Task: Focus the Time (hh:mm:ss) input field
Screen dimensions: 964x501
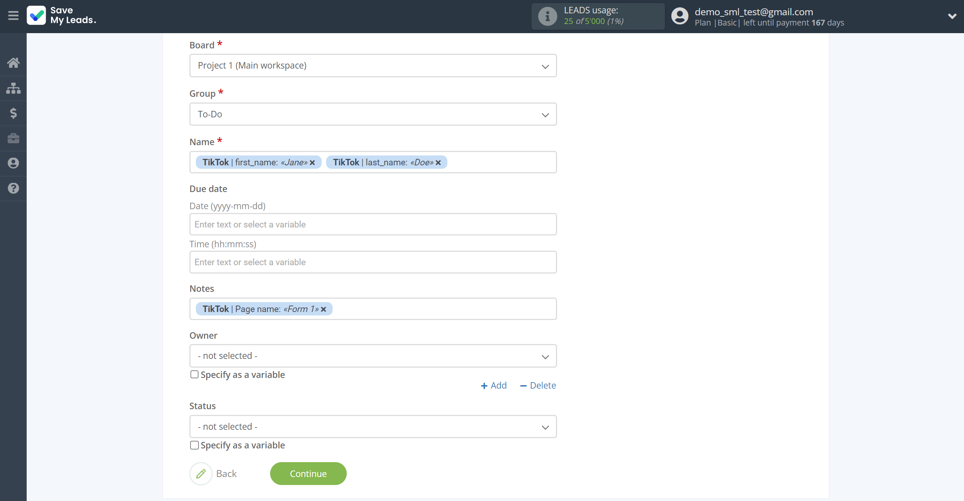Action: point(373,262)
